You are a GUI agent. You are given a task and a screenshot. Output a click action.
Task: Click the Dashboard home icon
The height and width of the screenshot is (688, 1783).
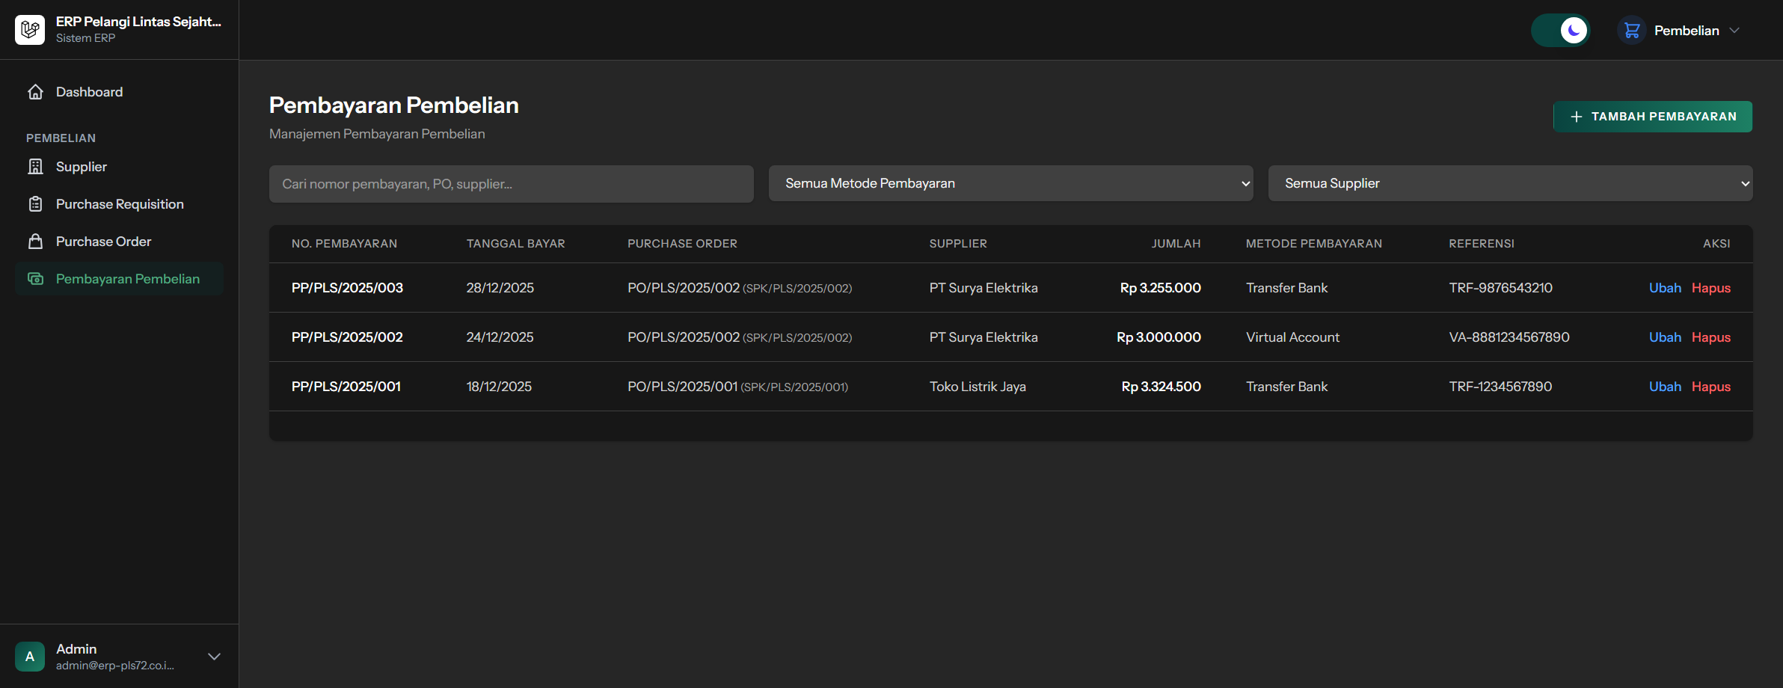pyautogui.click(x=35, y=92)
